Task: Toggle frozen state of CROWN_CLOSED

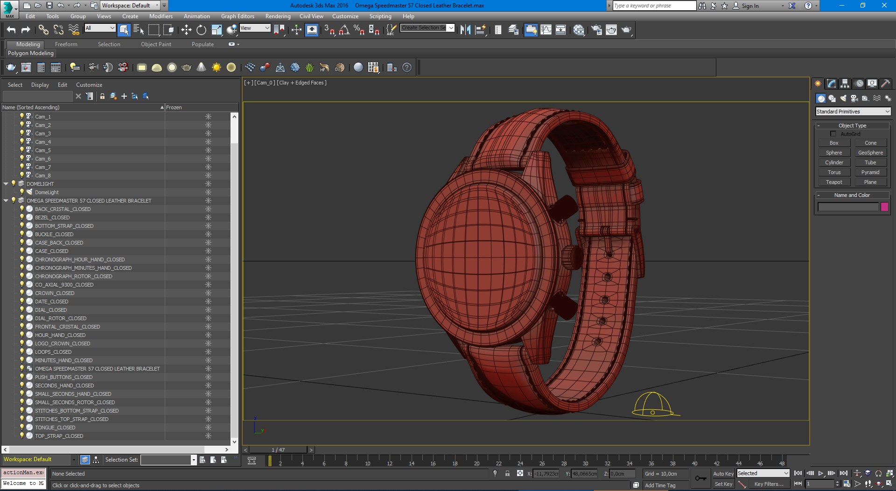Action: 208,293
